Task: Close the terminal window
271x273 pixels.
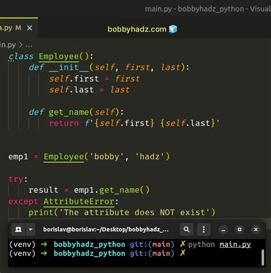Action: pos(256,230)
